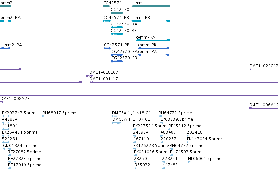
Task: Select EST RH68947.5prime label
Action: point(59,113)
